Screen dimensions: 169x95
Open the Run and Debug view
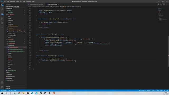tap(2, 18)
